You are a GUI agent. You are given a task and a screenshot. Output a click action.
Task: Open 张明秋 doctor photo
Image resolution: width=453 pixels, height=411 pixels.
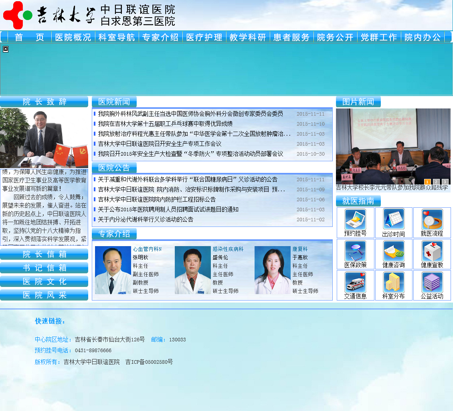coord(113,270)
